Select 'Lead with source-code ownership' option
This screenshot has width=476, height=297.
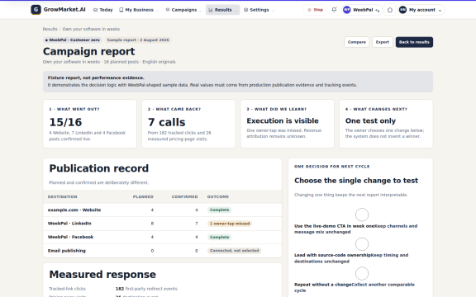point(362,244)
